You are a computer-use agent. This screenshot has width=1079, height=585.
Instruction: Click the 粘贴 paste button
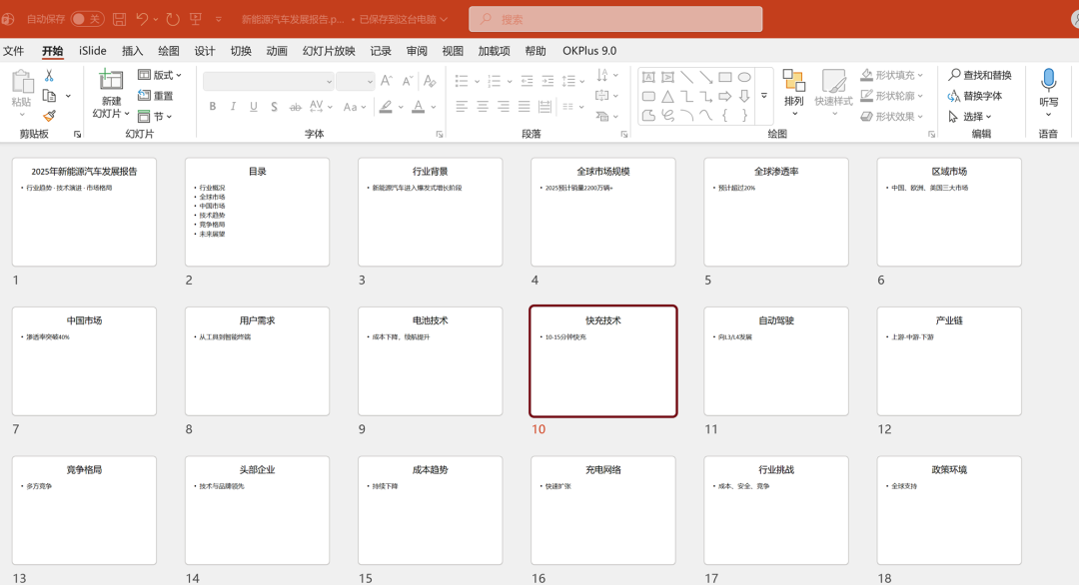click(x=22, y=94)
